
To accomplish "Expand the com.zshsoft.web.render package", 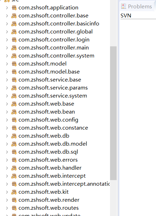I will 7,200.
